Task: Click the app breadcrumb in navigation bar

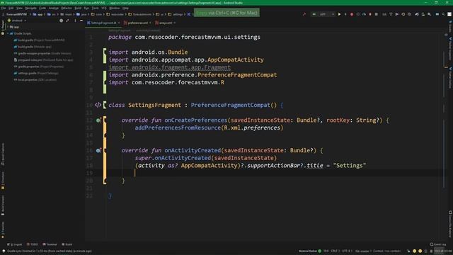Action: 38,14
